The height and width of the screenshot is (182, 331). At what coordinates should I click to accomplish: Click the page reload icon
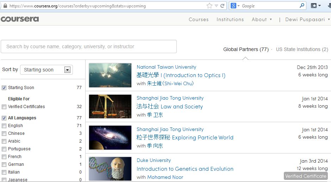pos(222,6)
